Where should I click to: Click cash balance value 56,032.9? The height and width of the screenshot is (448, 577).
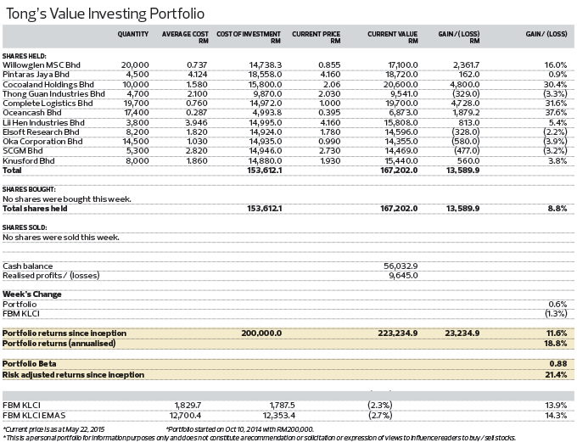(x=401, y=266)
